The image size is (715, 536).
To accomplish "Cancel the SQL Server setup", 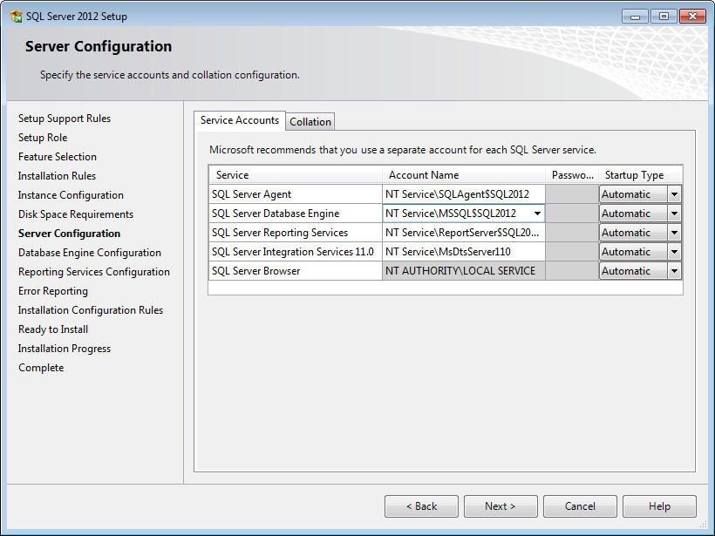I will [x=580, y=506].
